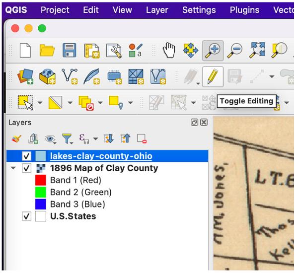Select the lakes-clay-county-ohio layer name
The width and height of the screenshot is (298, 273).
(101, 156)
